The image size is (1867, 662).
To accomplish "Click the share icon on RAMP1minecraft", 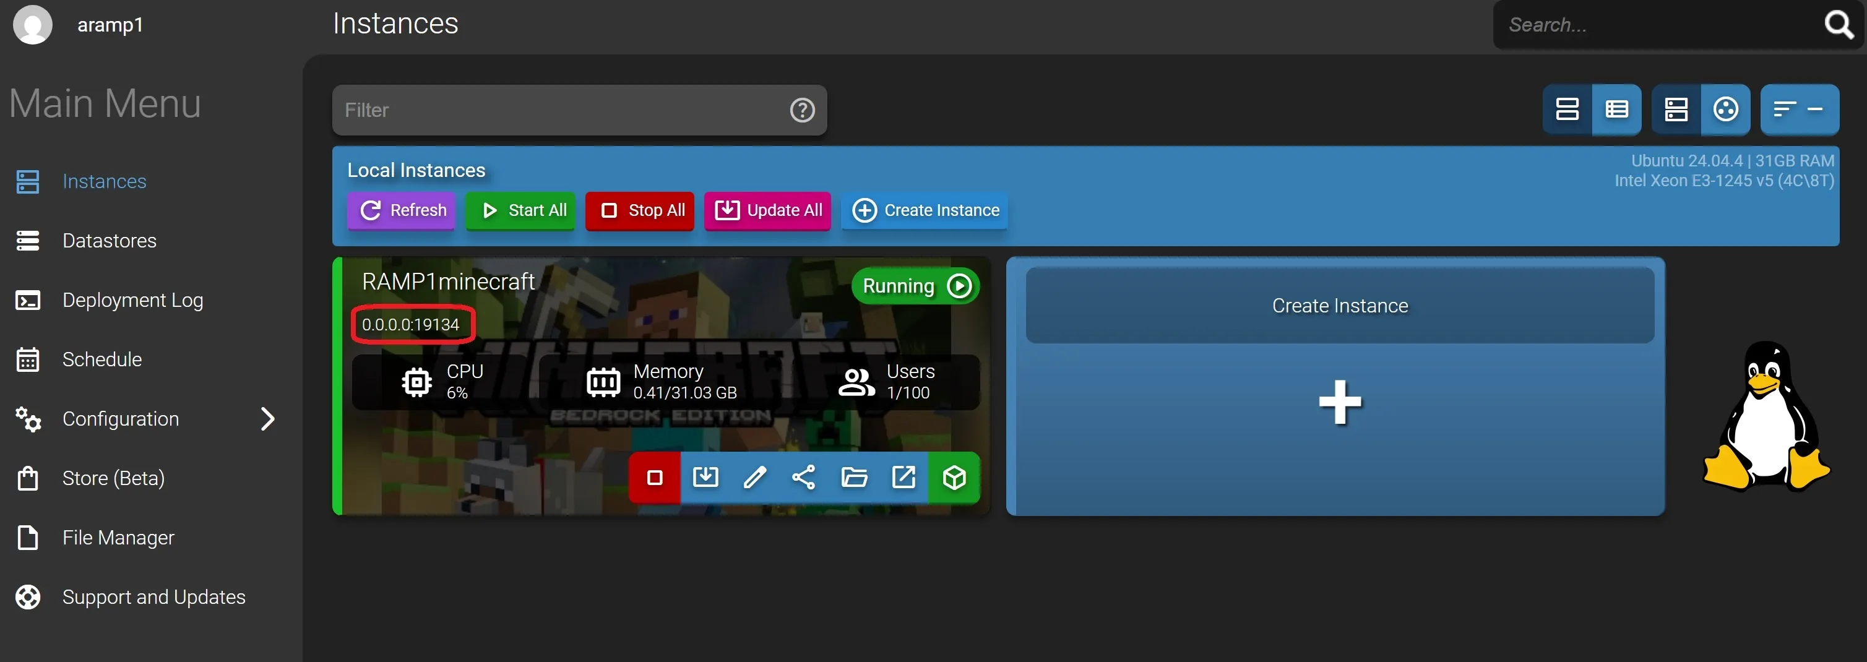I will [804, 477].
